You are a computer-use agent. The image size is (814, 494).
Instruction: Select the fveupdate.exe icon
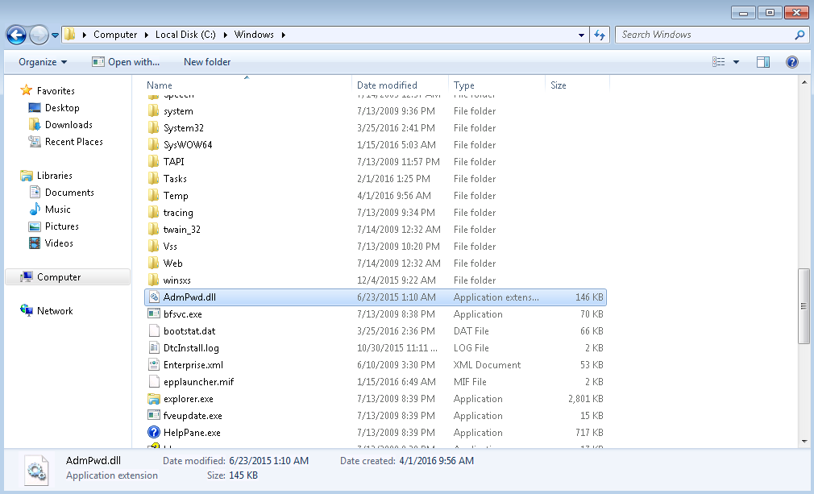click(x=154, y=415)
